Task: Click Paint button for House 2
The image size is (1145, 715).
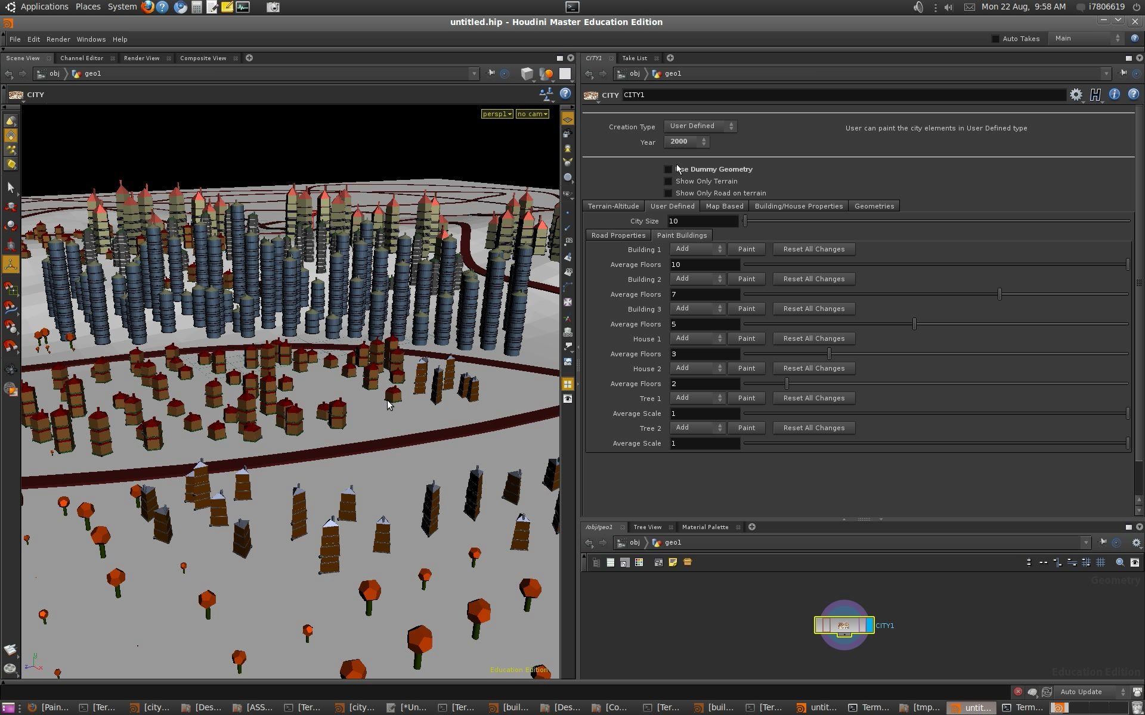Action: pos(747,368)
